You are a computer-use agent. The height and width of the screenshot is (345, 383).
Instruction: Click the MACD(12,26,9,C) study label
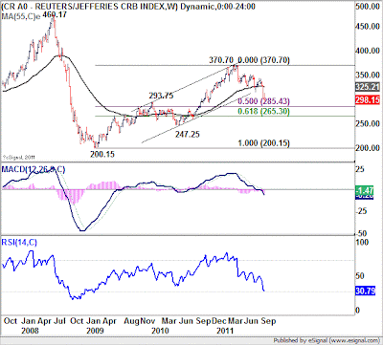click(34, 169)
